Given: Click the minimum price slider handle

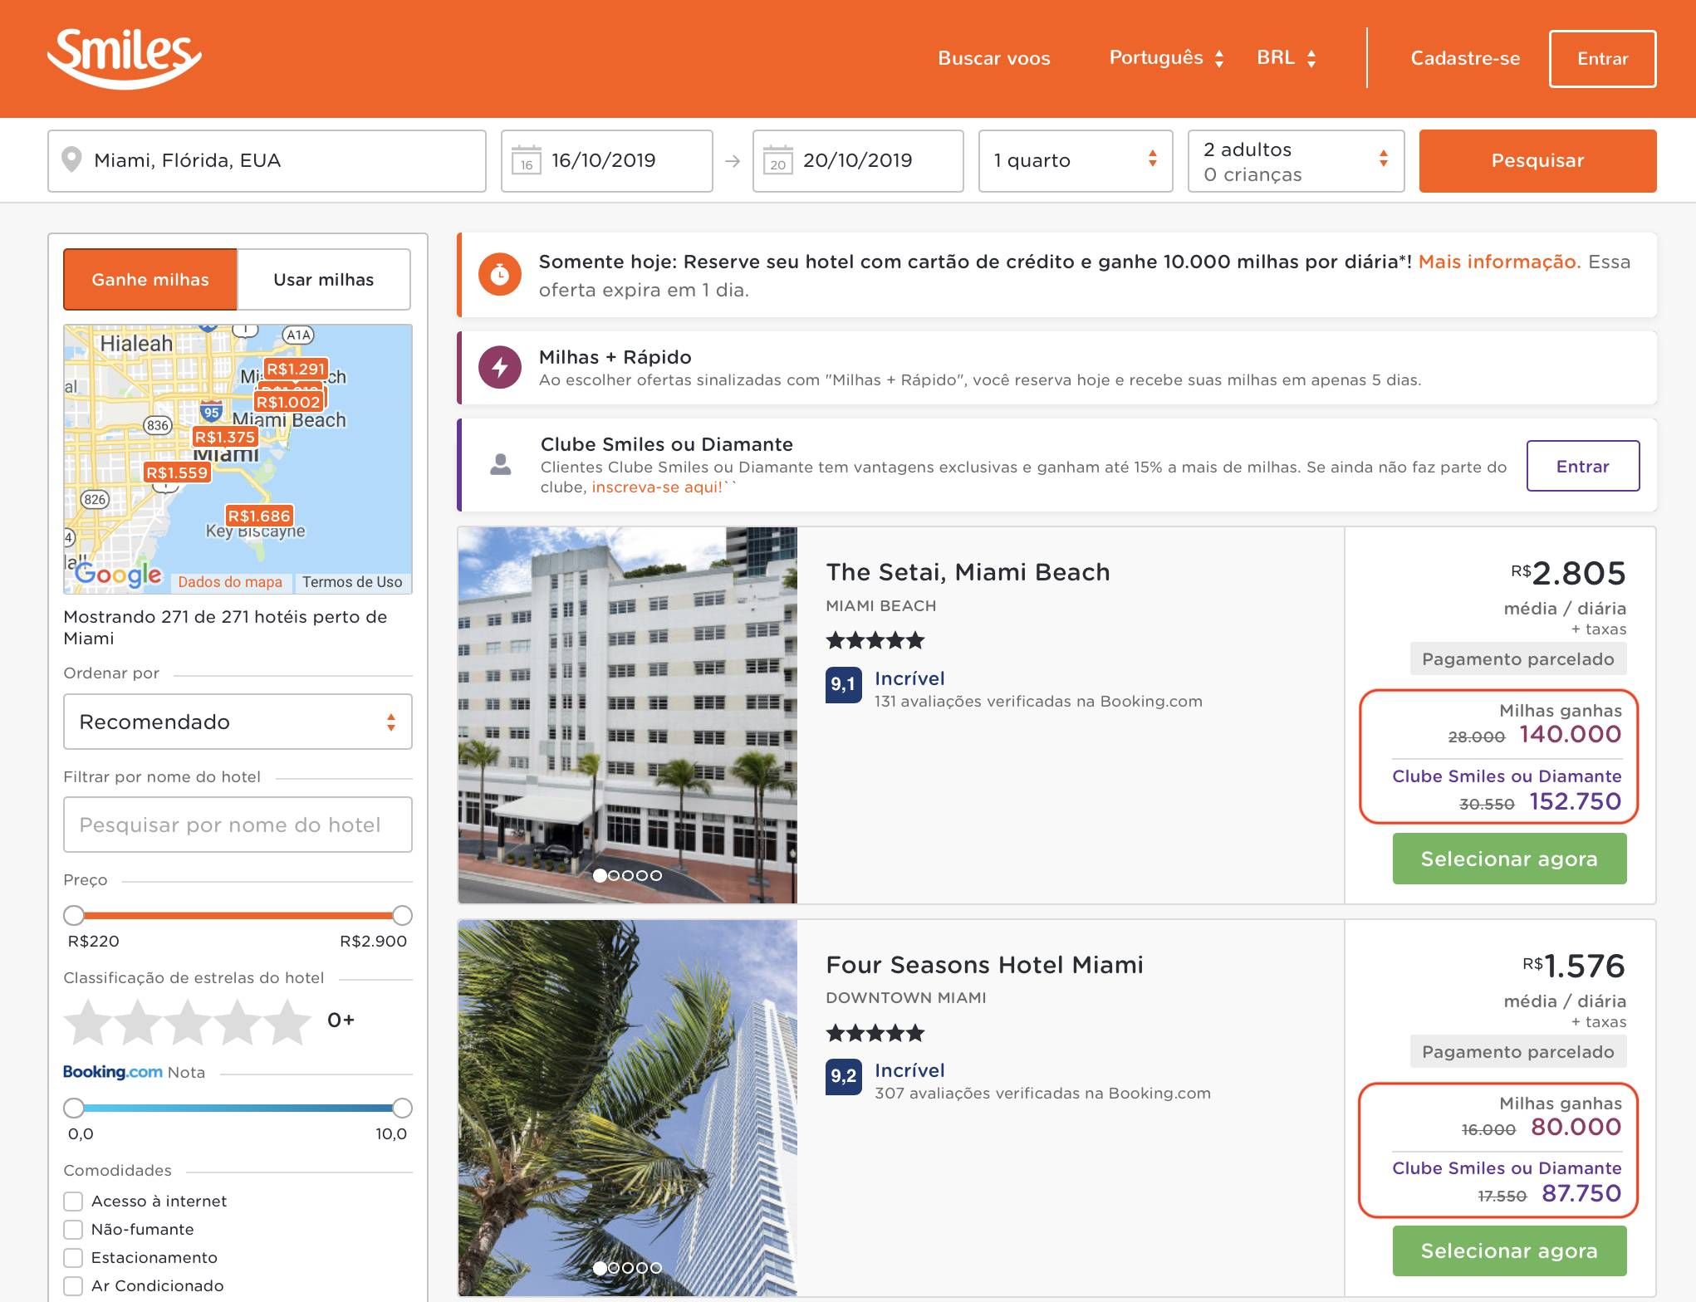Looking at the screenshot, I should click(x=74, y=915).
